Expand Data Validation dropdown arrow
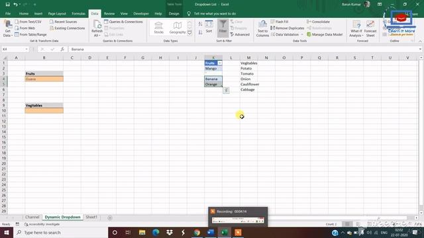This screenshot has width=424, height=238. point(302,34)
